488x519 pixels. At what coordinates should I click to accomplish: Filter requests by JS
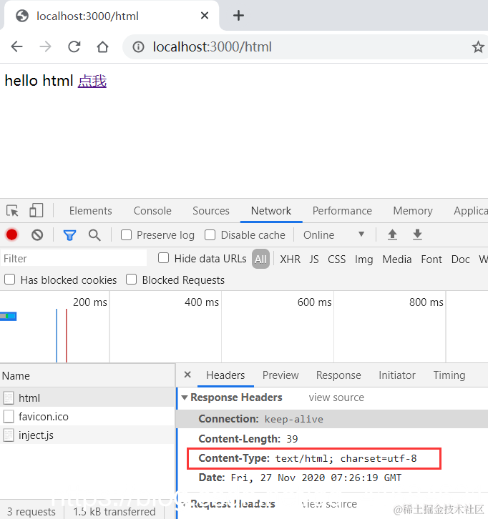[x=314, y=259]
